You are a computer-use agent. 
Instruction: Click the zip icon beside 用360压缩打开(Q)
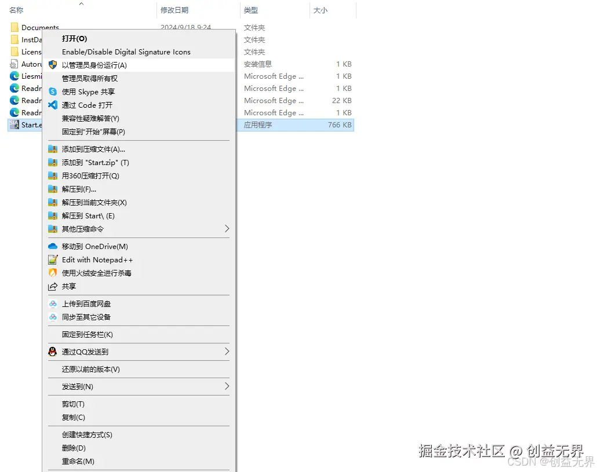click(x=53, y=175)
